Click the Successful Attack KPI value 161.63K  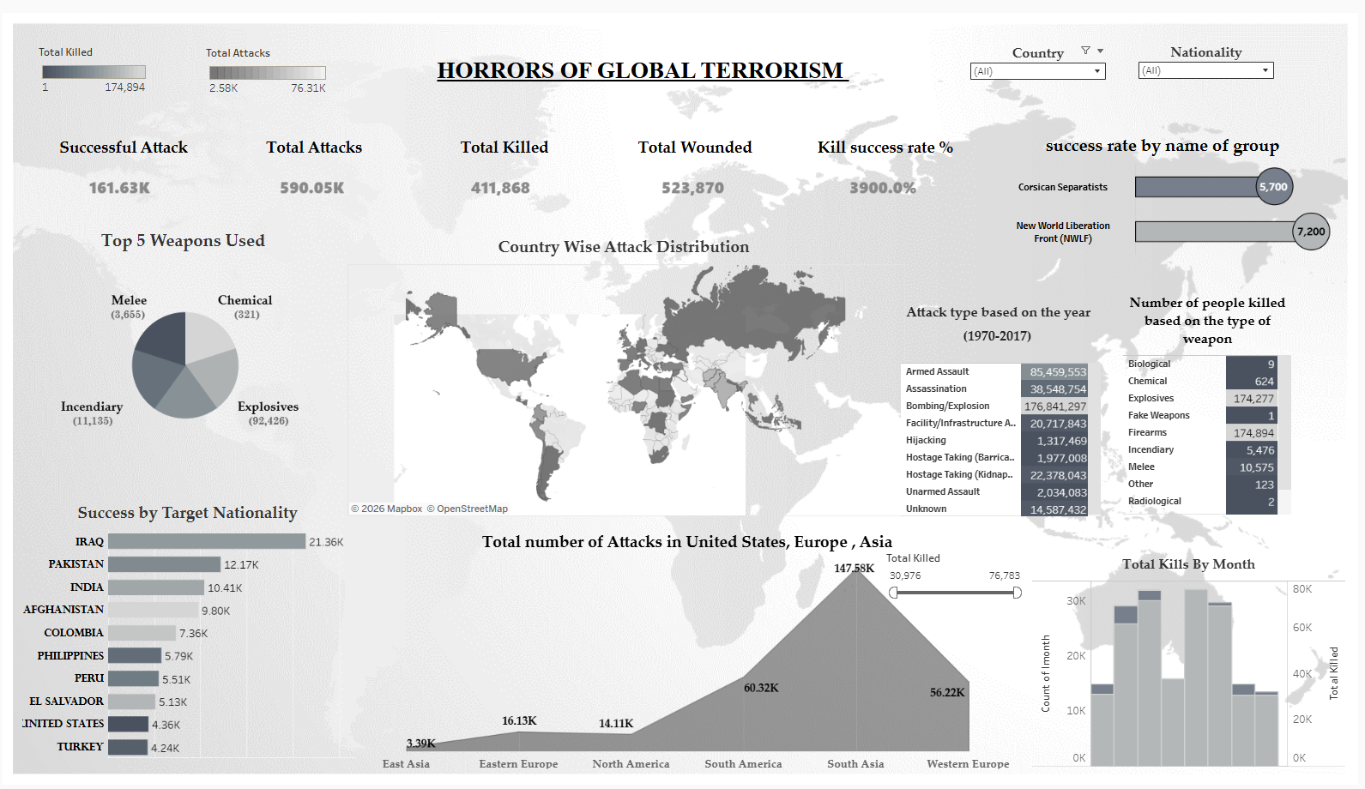click(x=119, y=188)
